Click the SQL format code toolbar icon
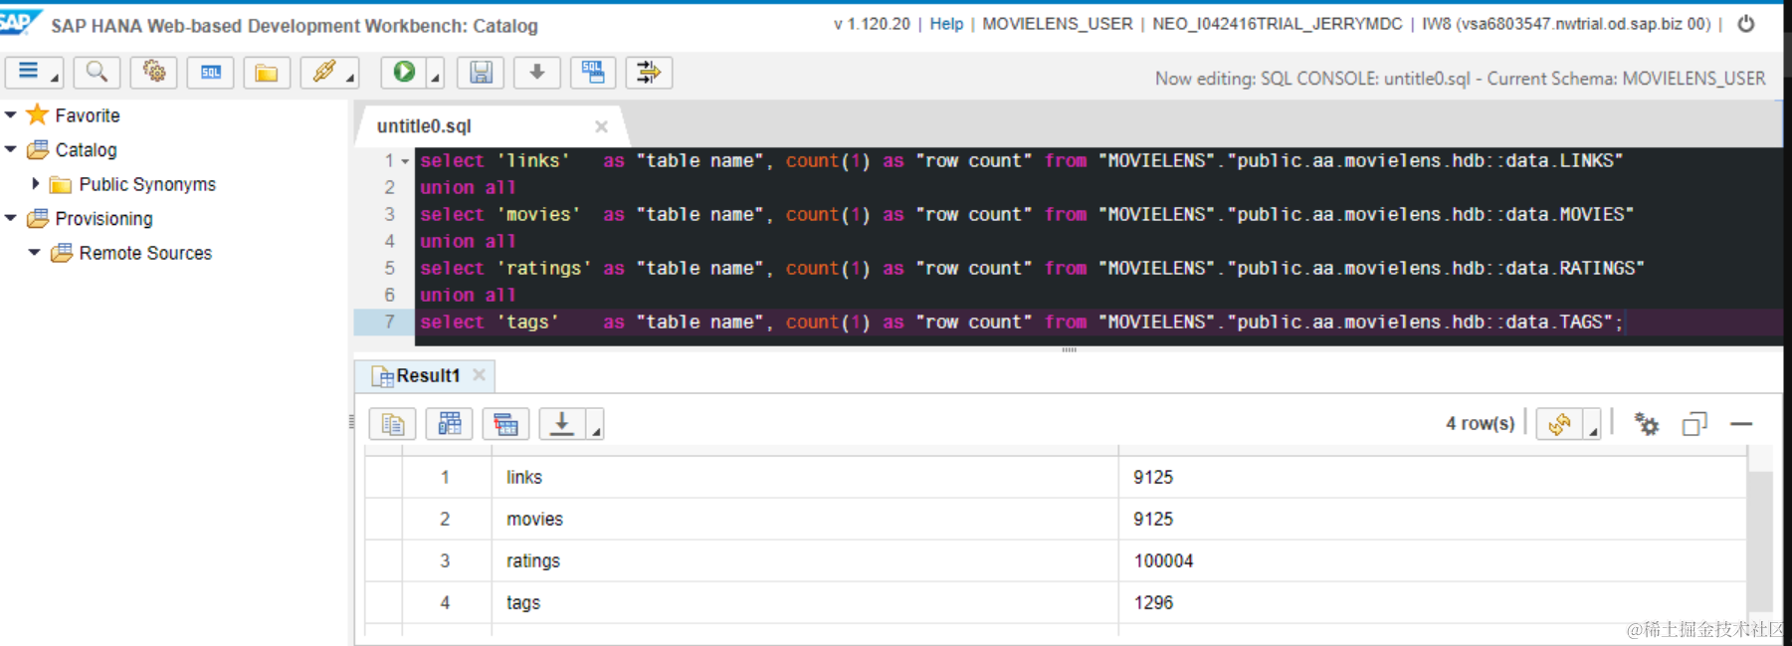Image resolution: width=1792 pixels, height=646 pixels. (x=593, y=72)
